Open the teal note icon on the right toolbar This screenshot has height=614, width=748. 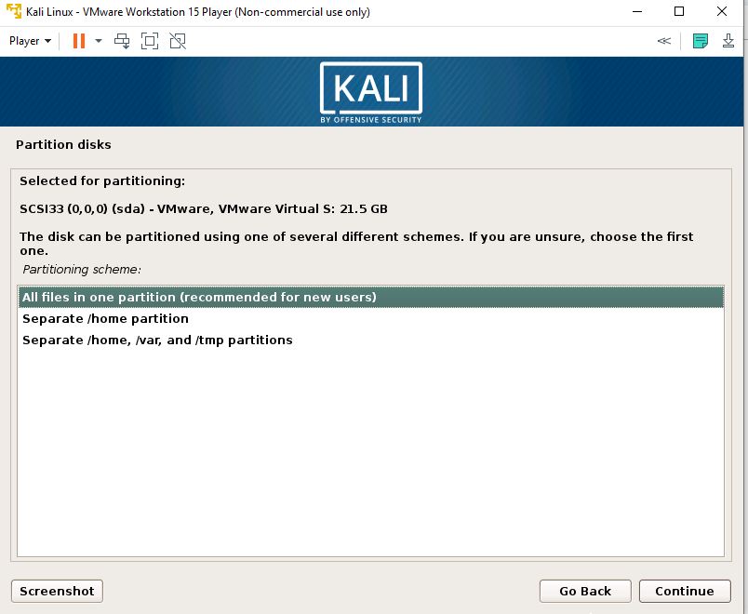click(700, 41)
